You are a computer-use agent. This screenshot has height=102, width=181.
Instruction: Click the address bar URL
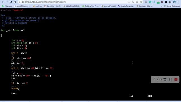(44, 2)
